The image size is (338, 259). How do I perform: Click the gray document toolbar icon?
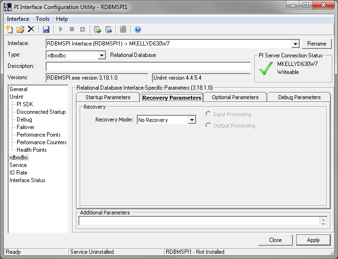(x=123, y=29)
